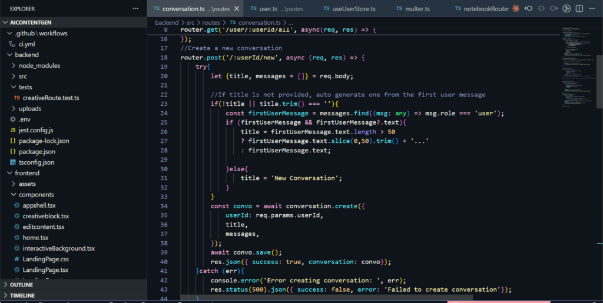Open the LandingPage.css file
The width and height of the screenshot is (603, 303).
coord(45,259)
